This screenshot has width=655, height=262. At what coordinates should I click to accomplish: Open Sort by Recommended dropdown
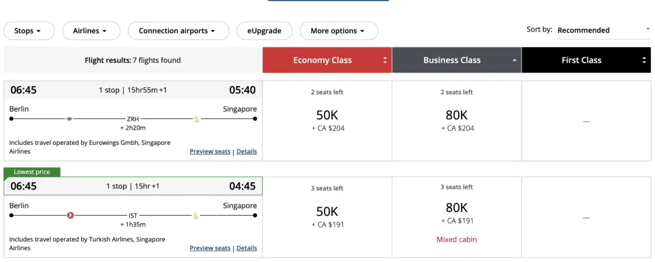(603, 30)
